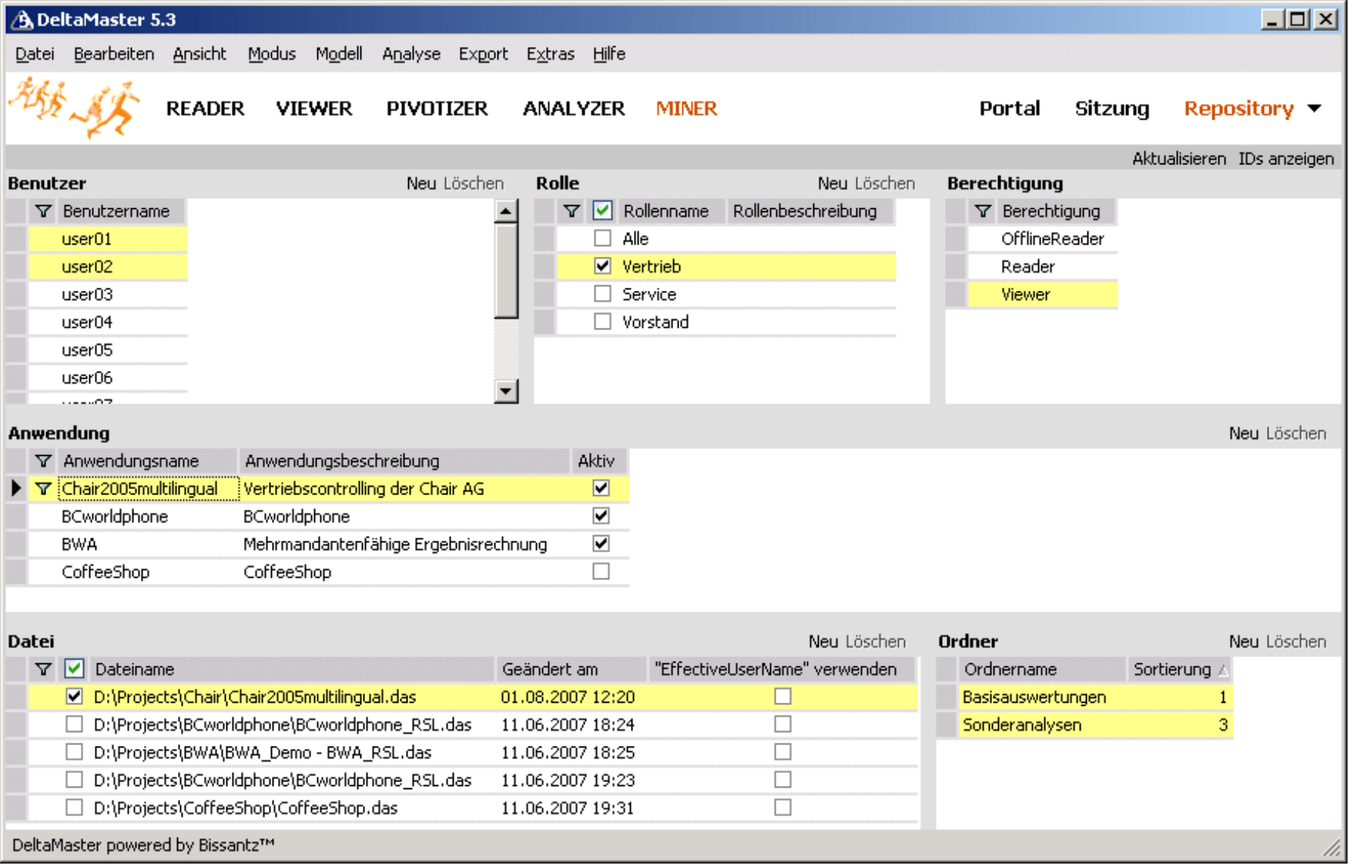Click the filter funnel icon in Rolle header

(x=572, y=211)
